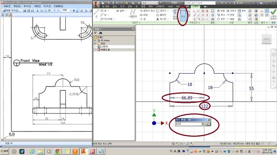Viewport: 277px width, 155px height.
Task: Open the Fillet (모깎기) tool dropdown arrow
Action: click(168, 11)
